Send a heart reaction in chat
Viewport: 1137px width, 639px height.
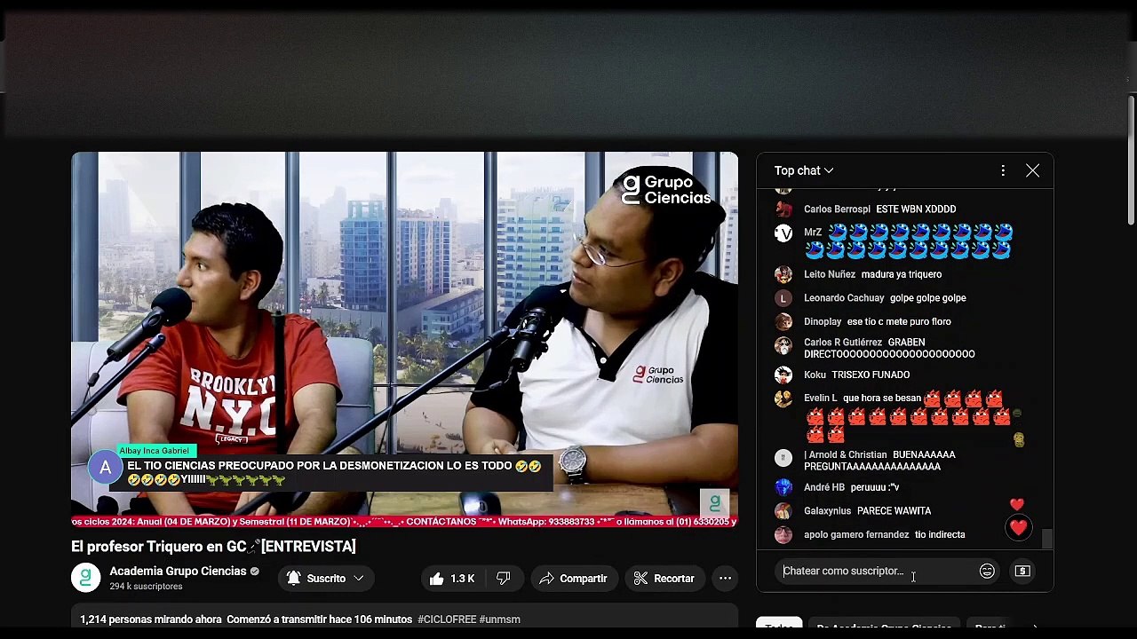1018,528
